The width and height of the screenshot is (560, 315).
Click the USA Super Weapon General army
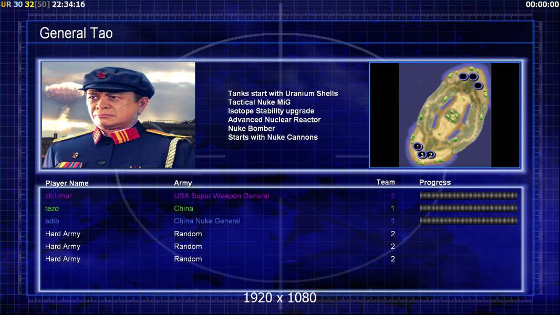click(222, 196)
